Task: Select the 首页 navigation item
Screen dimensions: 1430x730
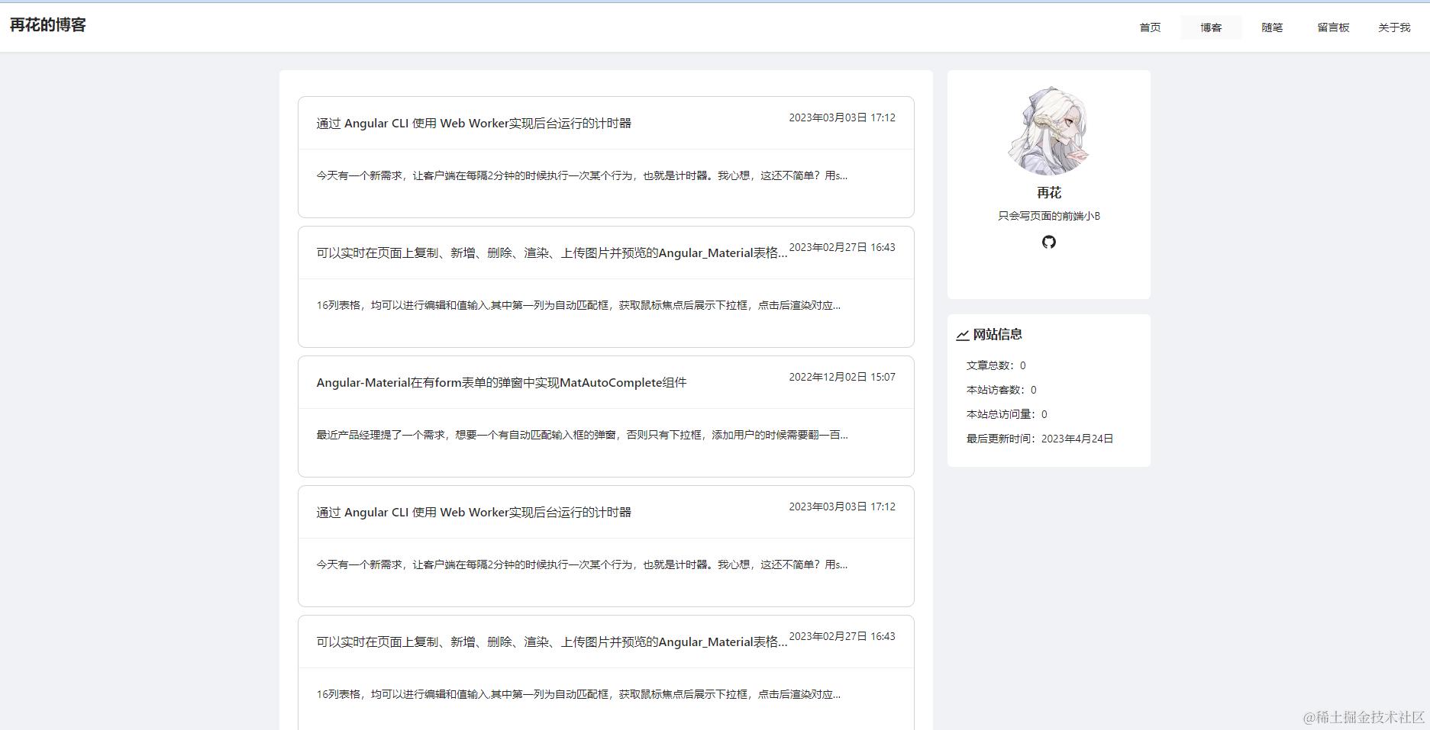Action: pos(1148,27)
